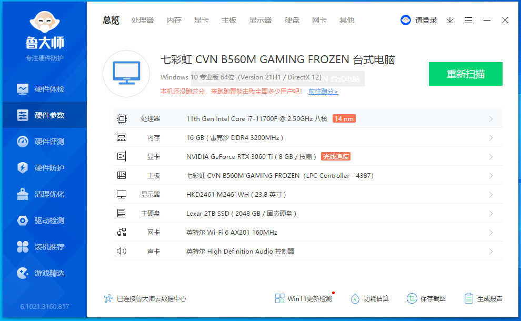The width and height of the screenshot is (521, 321).
Task: Click HKD2461 M2461WH monitor text
Action: tap(236, 194)
